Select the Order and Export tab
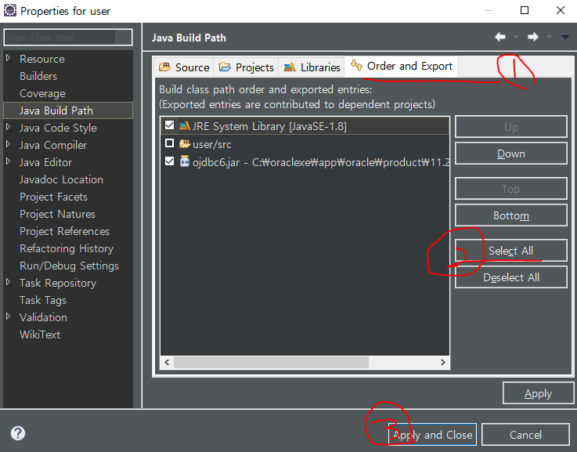The height and width of the screenshot is (452, 577). click(402, 67)
